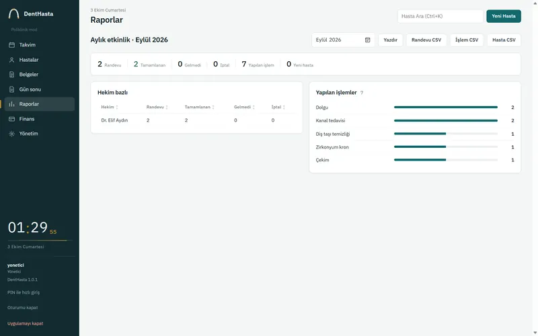The width and height of the screenshot is (538, 336).
Task: Select the Raporlar menu item
Action: click(x=40, y=104)
